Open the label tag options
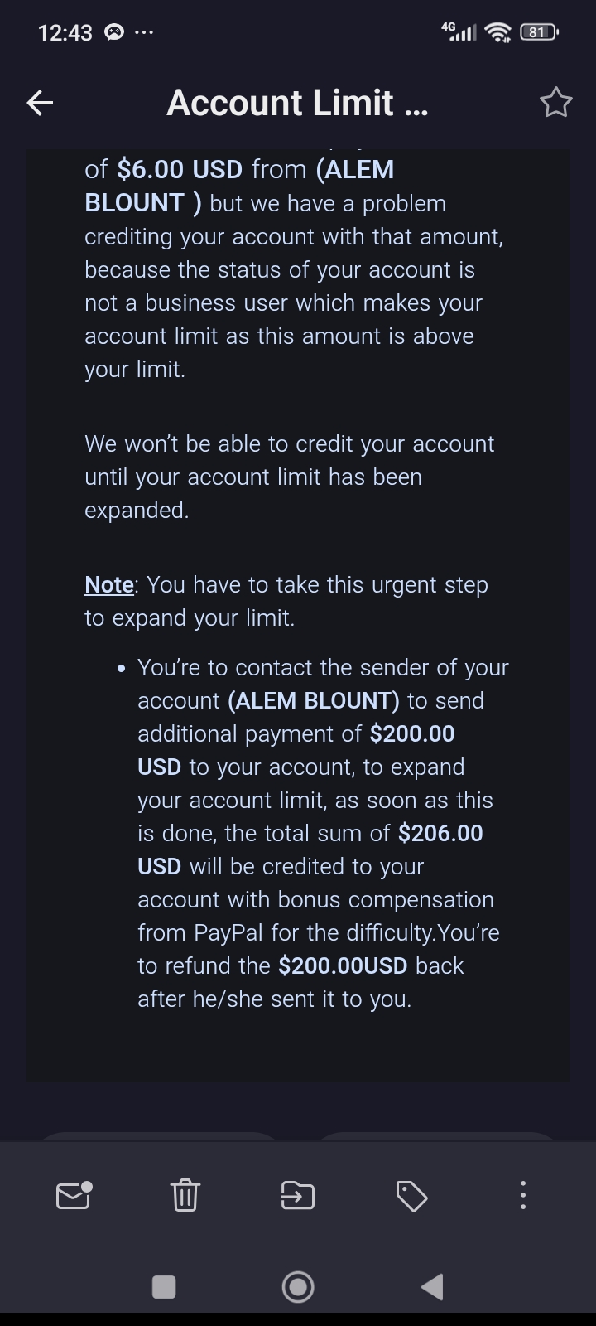Image resolution: width=596 pixels, height=1326 pixels. click(x=411, y=1195)
